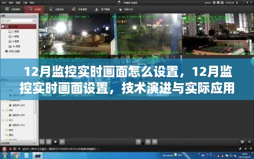Select the red 主预览 tab
Viewport: 254px width, 159px height.
tap(34, 9)
